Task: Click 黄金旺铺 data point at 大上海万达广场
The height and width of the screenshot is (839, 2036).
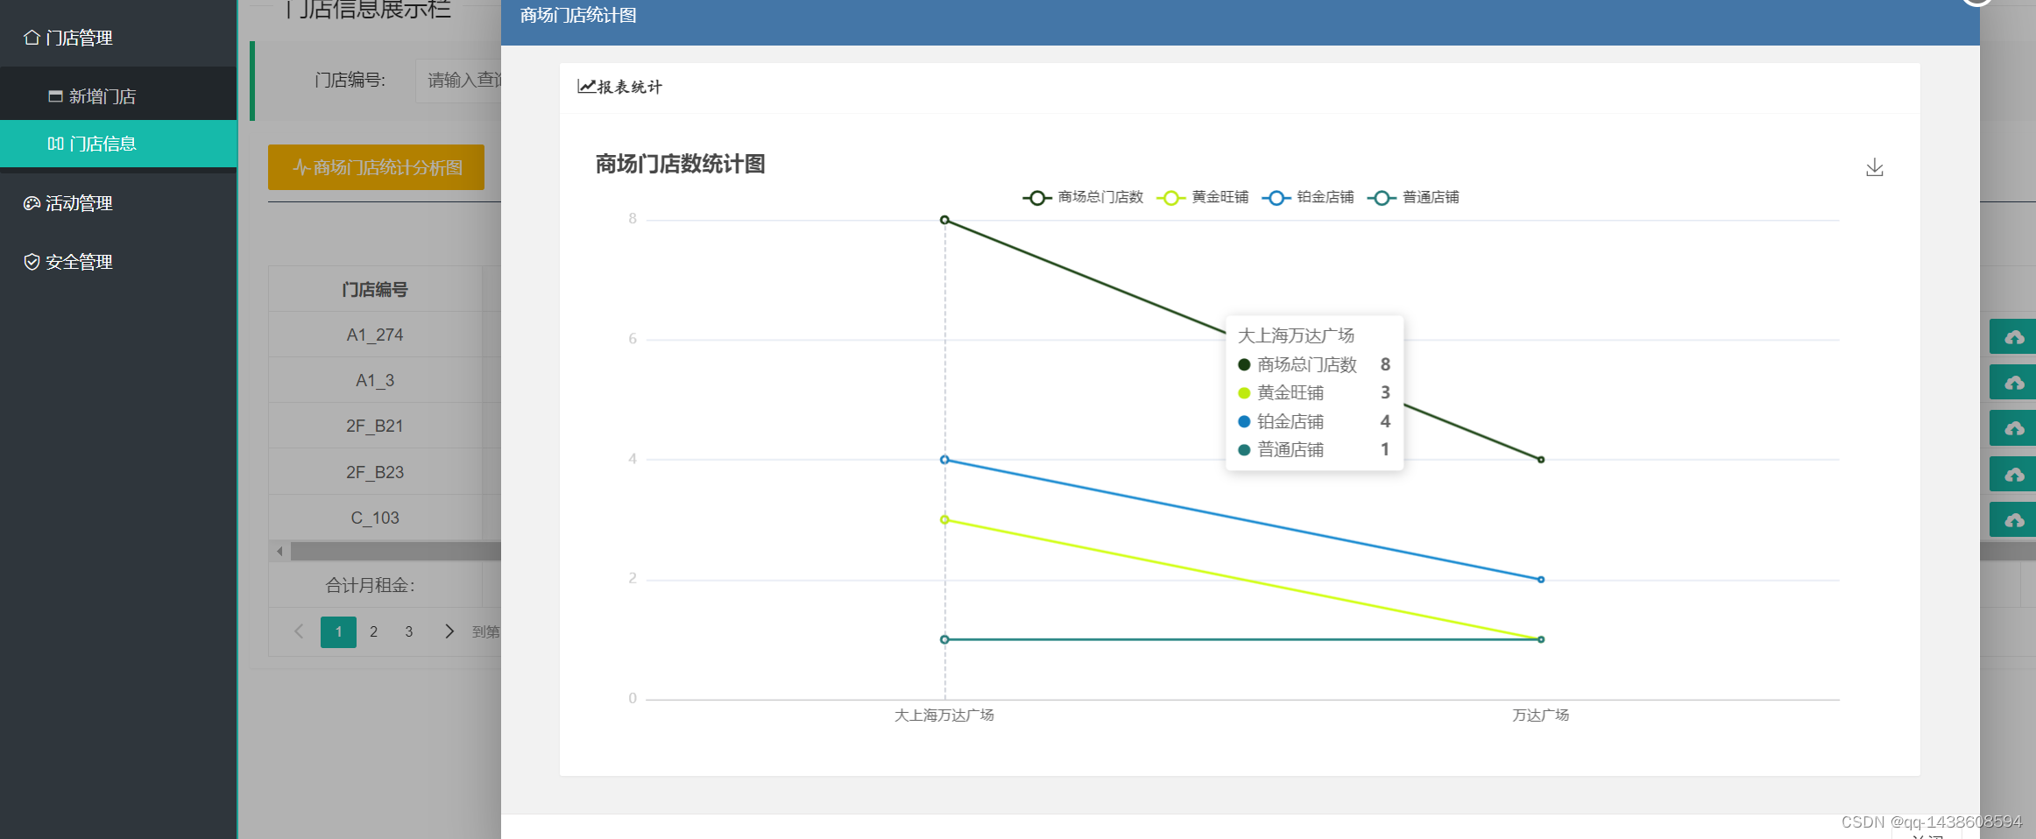Action: [x=944, y=519]
